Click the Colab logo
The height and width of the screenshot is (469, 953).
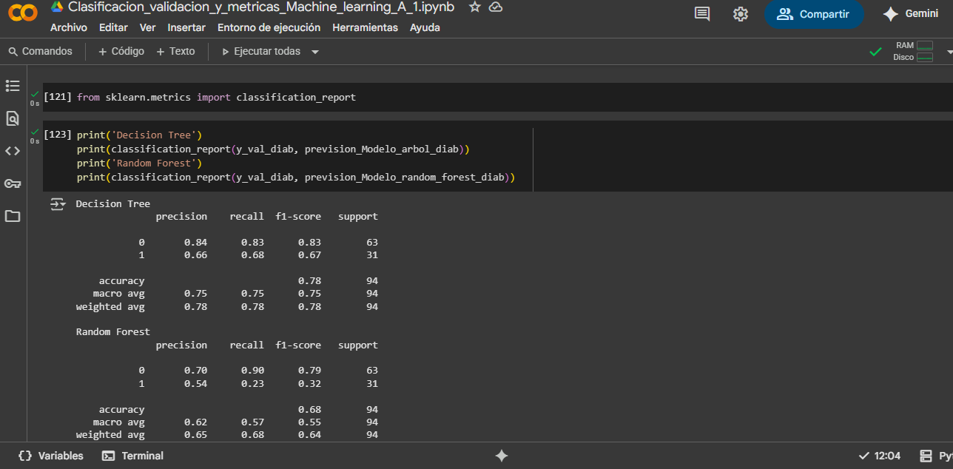(x=22, y=13)
